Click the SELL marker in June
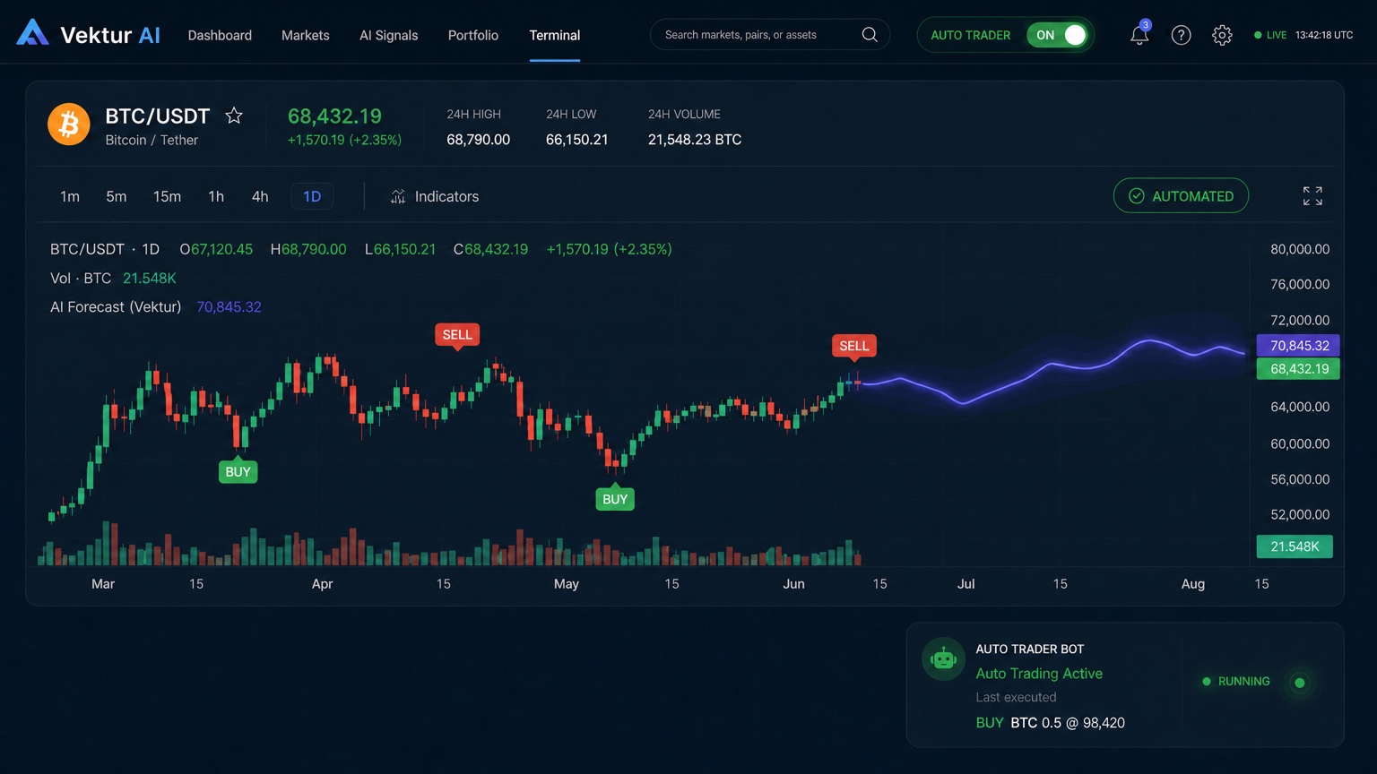This screenshot has width=1377, height=774. 854,346
